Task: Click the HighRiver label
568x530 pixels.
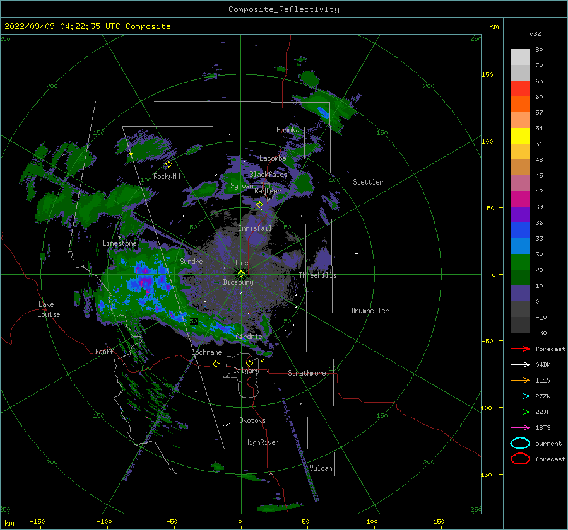Action: (x=262, y=442)
